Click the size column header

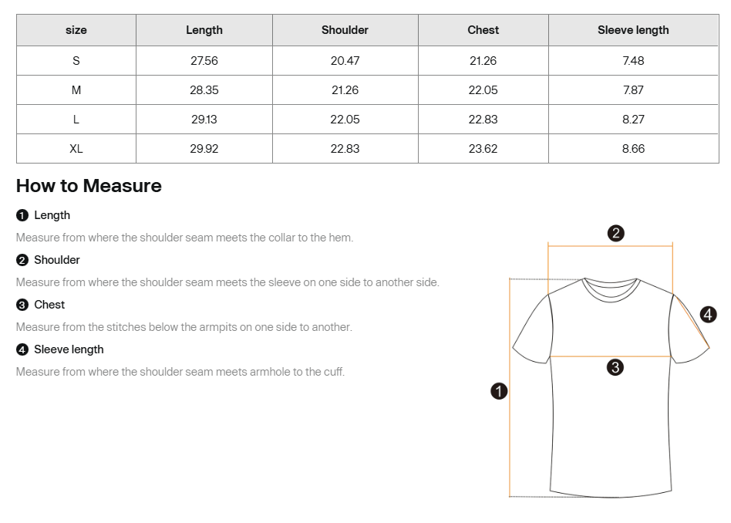pos(76,30)
